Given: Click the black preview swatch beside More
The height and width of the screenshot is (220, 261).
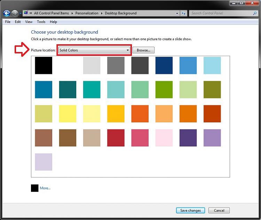Looking at the screenshot, I should [x=34, y=188].
